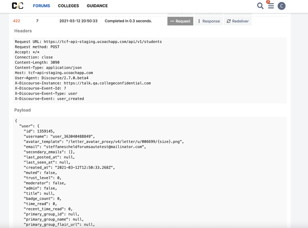This screenshot has height=228, width=308.
Task: Click the payload recent_time_read line
Action: click(48, 209)
